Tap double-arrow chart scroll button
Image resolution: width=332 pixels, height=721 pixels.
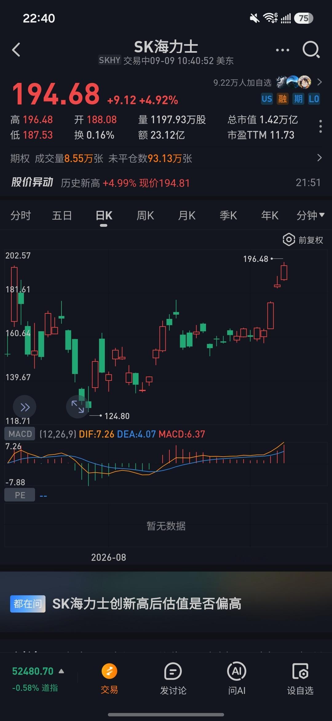tap(25, 407)
